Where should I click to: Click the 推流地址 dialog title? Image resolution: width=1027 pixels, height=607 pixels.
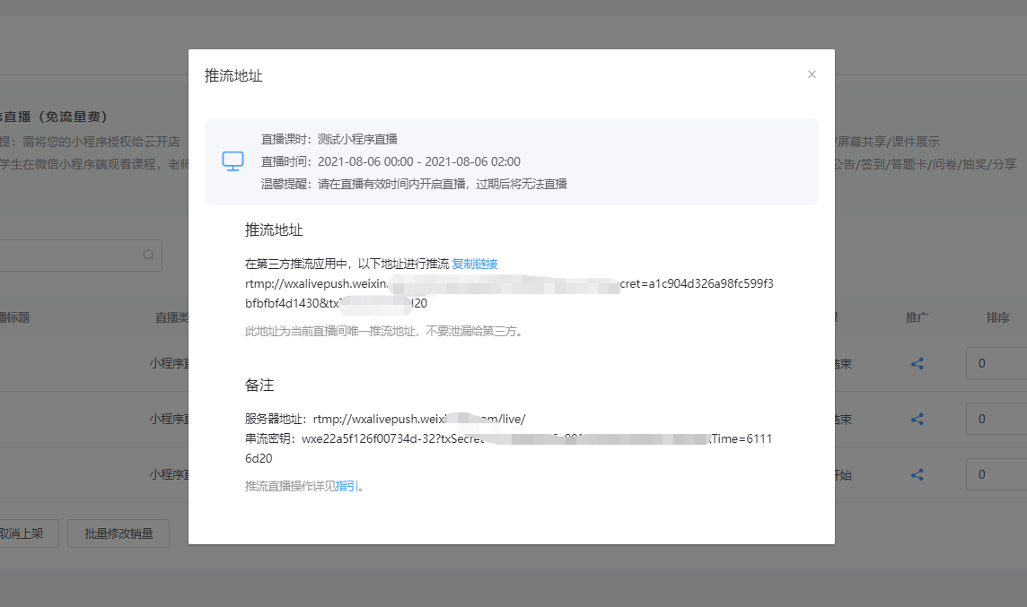pyautogui.click(x=233, y=76)
